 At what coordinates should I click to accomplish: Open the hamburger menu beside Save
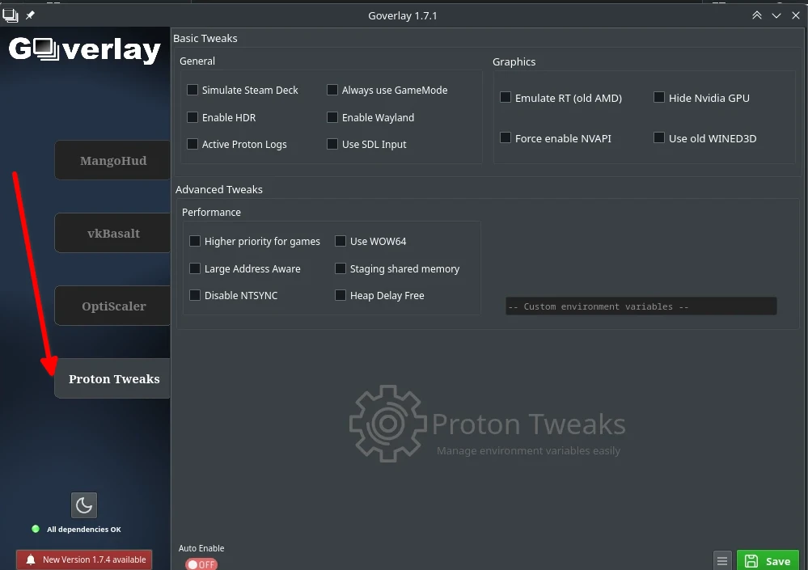722,561
